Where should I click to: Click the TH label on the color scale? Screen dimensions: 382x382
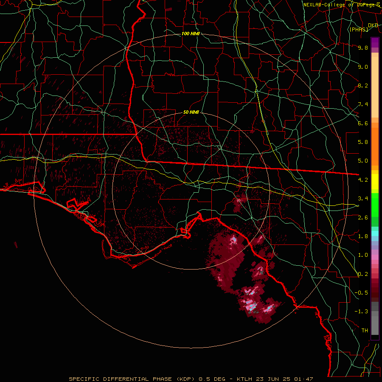tap(365, 331)
